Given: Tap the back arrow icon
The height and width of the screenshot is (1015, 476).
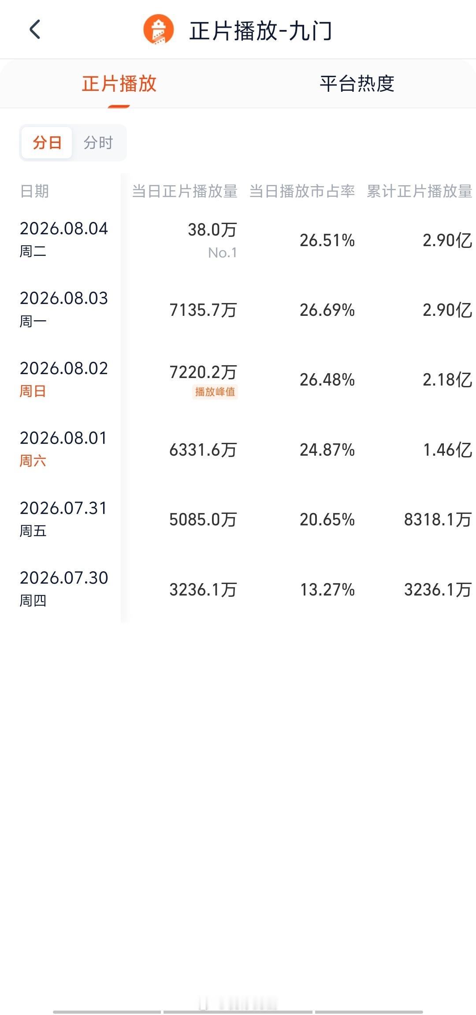Looking at the screenshot, I should [x=35, y=30].
